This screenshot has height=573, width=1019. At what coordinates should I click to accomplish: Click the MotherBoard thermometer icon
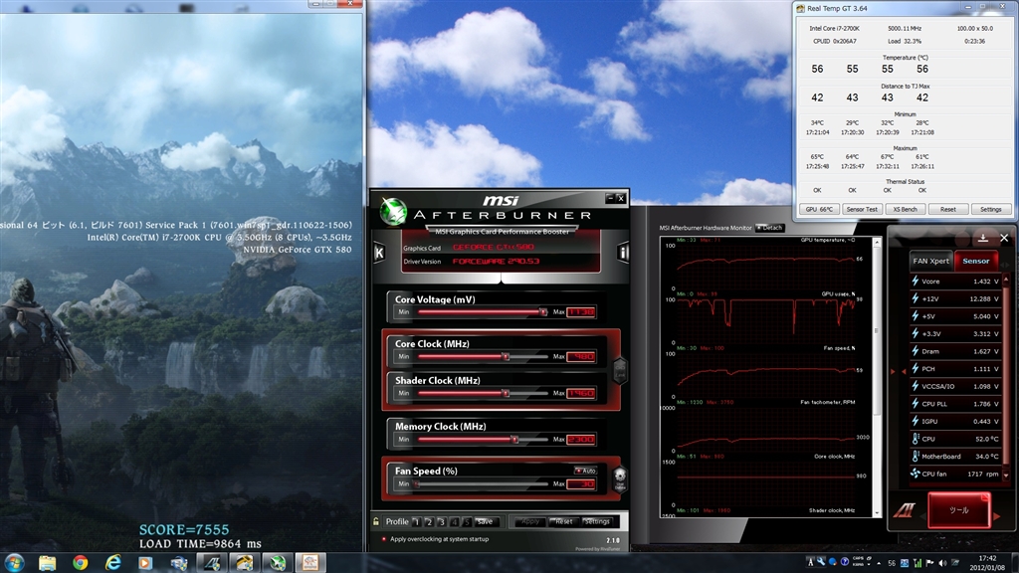[916, 456]
